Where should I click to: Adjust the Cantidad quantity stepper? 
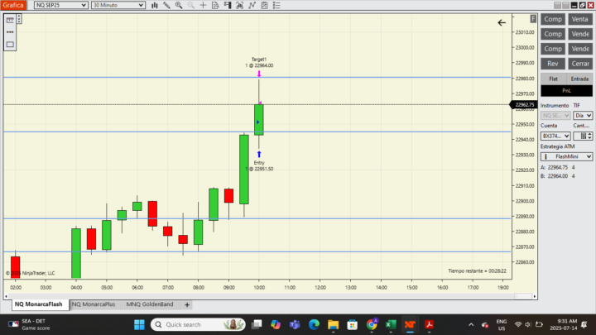[589, 136]
